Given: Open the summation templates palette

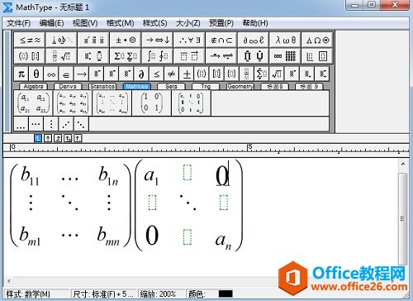Looking at the screenshot, I should pos(126,56).
